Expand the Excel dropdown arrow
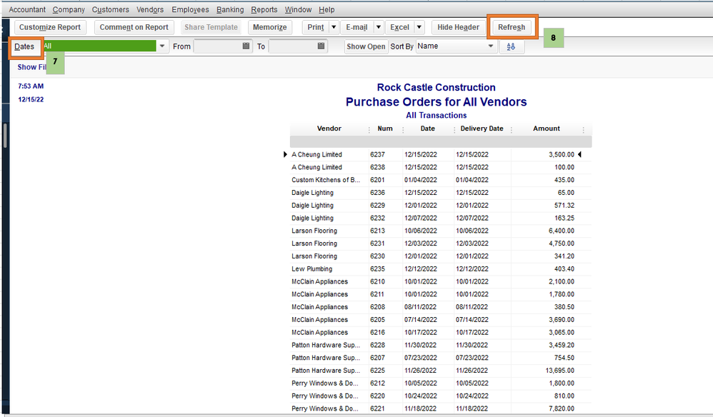Screen dimensions: 713x417 tap(419, 27)
